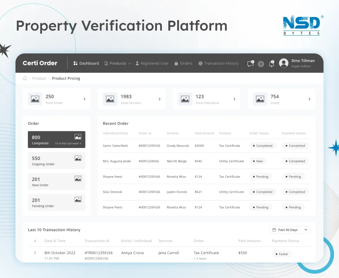
Task: Click the $5000 paid amount
Action: pyautogui.click(x=199, y=145)
